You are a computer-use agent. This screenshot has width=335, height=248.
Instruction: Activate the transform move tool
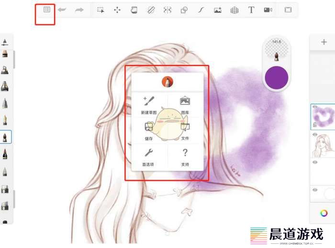[117, 10]
